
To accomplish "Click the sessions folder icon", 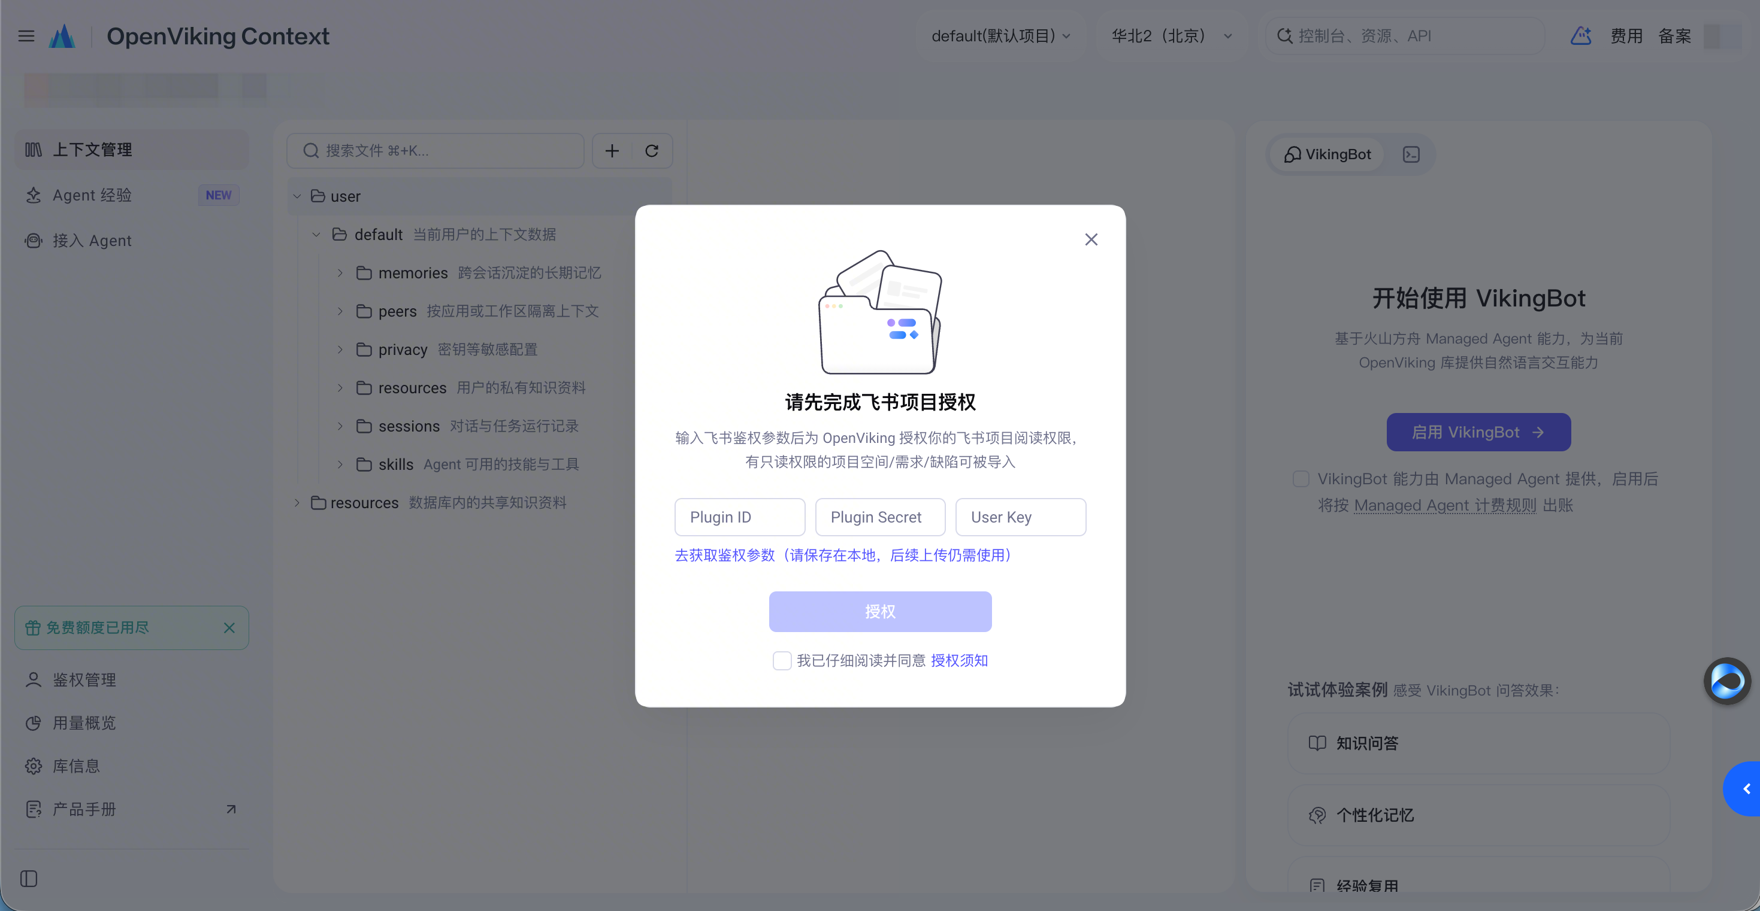I will point(364,426).
